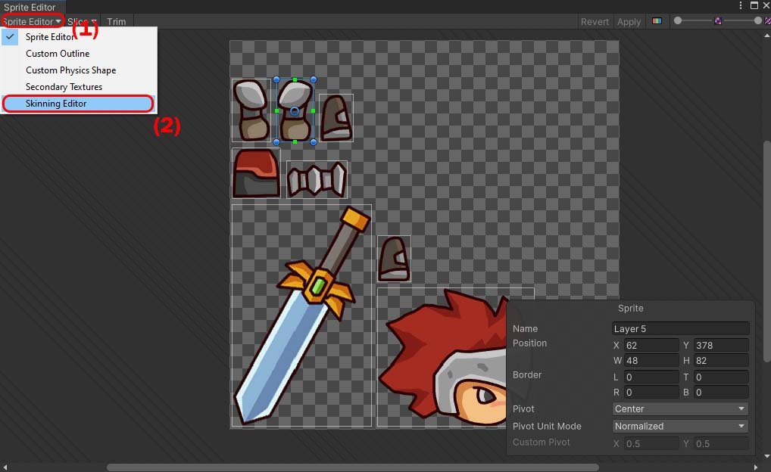Open the window's three-dot options menu

(741, 5)
